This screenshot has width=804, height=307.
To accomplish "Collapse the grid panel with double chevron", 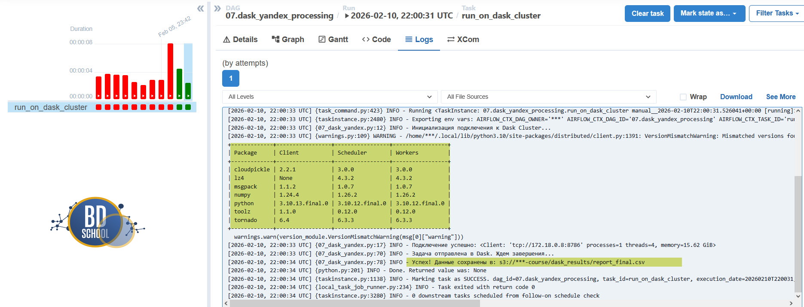I will (x=200, y=9).
